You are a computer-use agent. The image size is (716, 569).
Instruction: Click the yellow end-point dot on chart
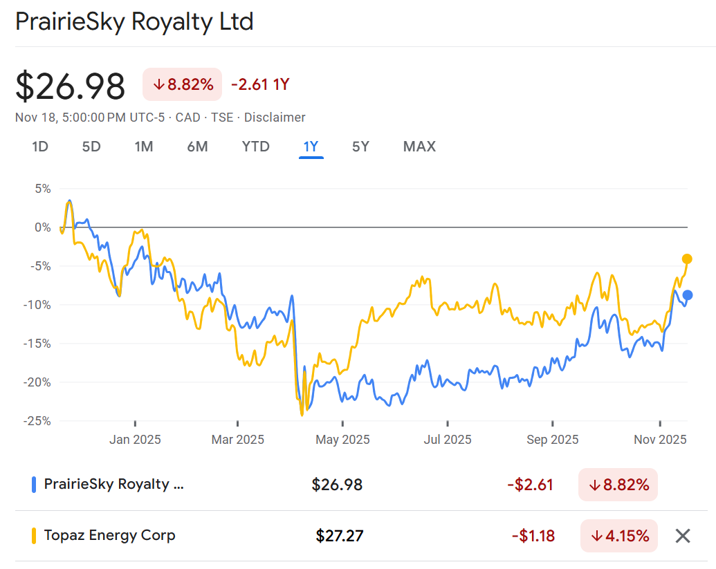[687, 259]
